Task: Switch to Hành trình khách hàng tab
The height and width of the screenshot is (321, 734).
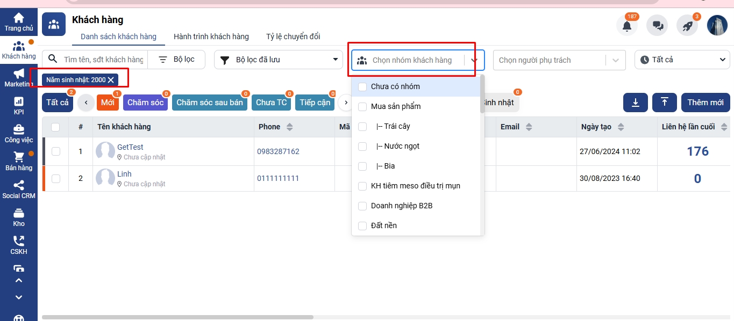Action: point(211,37)
